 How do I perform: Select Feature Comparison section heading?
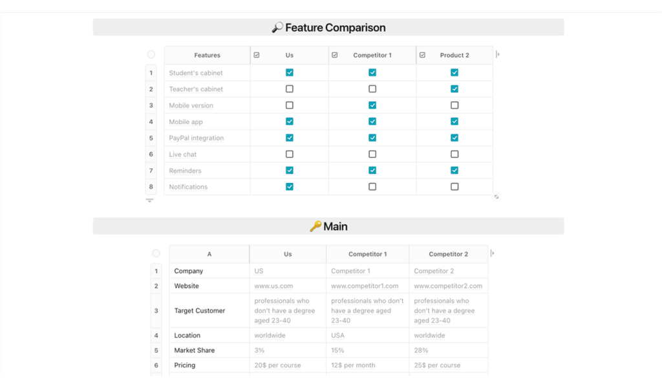(x=328, y=27)
